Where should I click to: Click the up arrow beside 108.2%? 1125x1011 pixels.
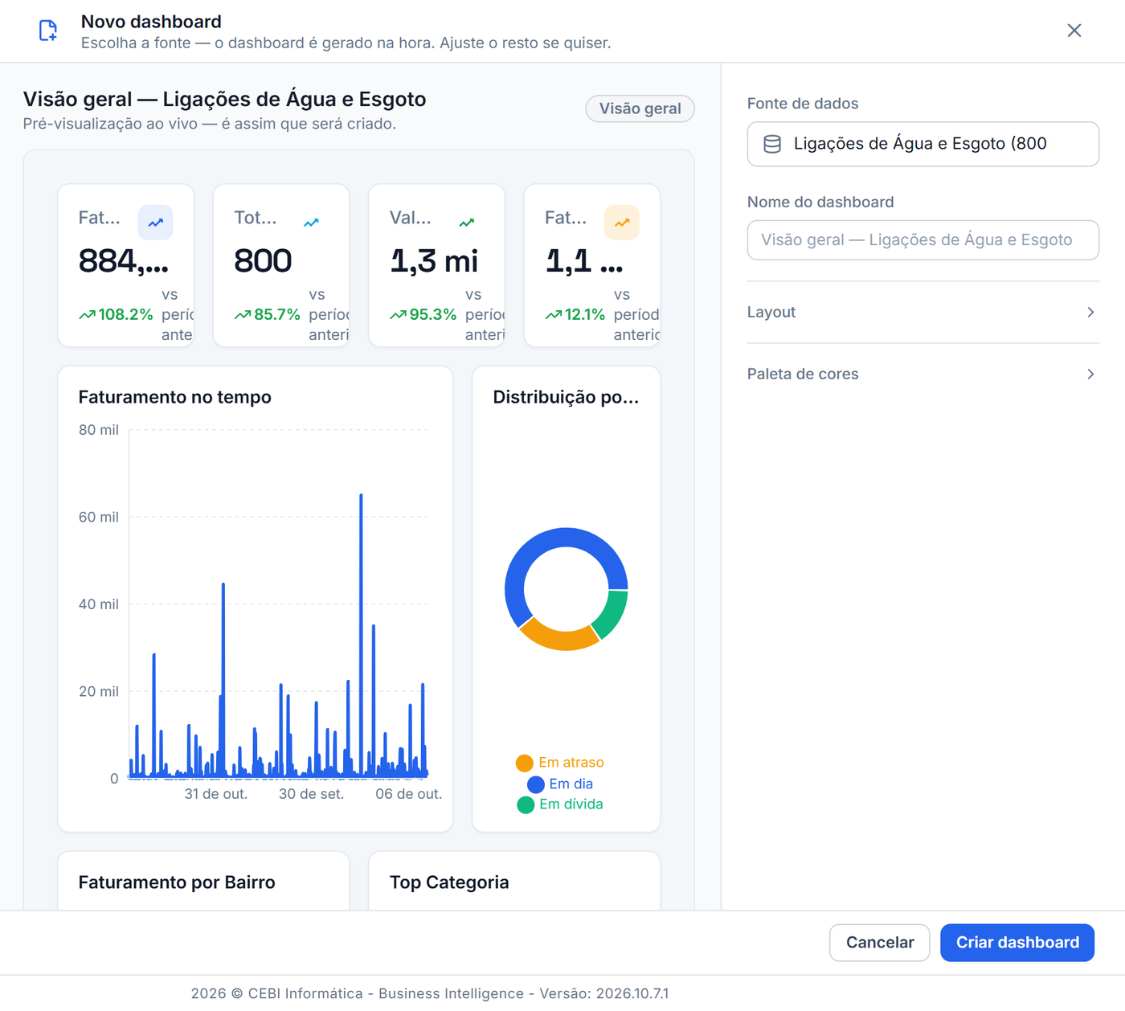(87, 315)
